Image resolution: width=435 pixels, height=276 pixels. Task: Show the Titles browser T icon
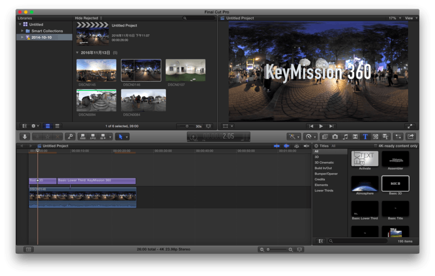point(365,136)
